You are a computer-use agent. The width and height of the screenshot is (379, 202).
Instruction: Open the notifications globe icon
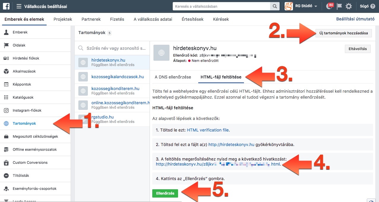tap(329, 6)
